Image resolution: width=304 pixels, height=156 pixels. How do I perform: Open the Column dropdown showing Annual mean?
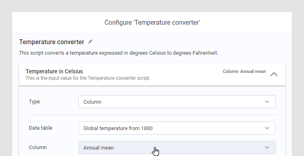coord(177,147)
